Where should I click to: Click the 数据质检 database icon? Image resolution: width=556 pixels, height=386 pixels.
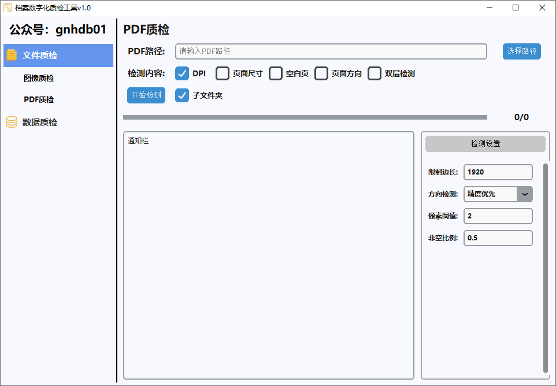pos(12,123)
